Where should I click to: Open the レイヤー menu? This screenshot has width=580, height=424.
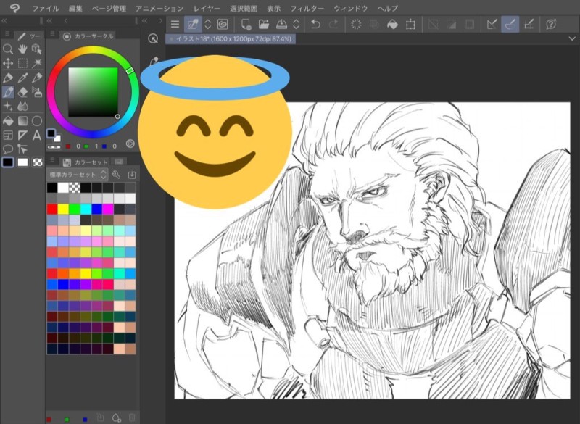tap(207, 7)
